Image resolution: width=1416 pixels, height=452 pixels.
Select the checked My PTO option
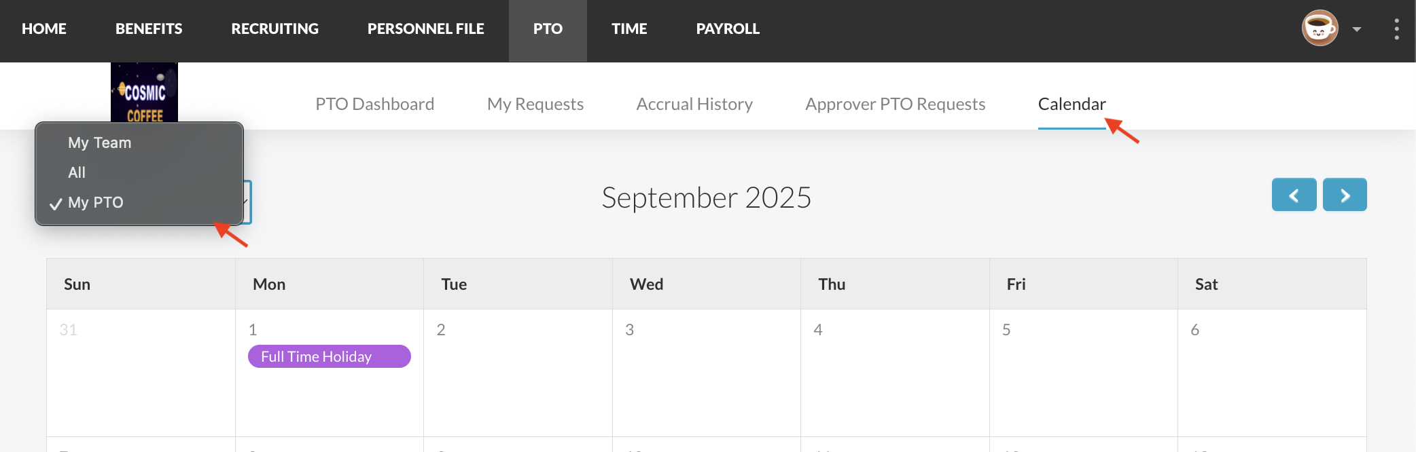coord(96,202)
